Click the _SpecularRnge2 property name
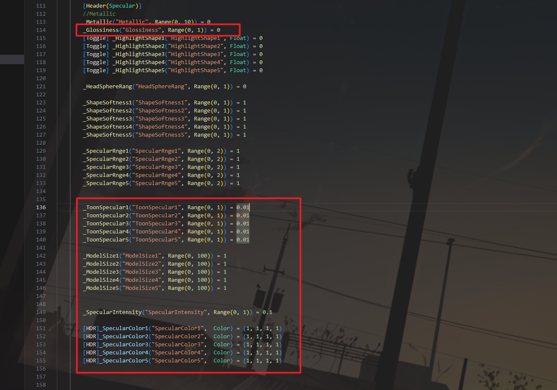The height and width of the screenshot is (390, 557). [x=106, y=159]
